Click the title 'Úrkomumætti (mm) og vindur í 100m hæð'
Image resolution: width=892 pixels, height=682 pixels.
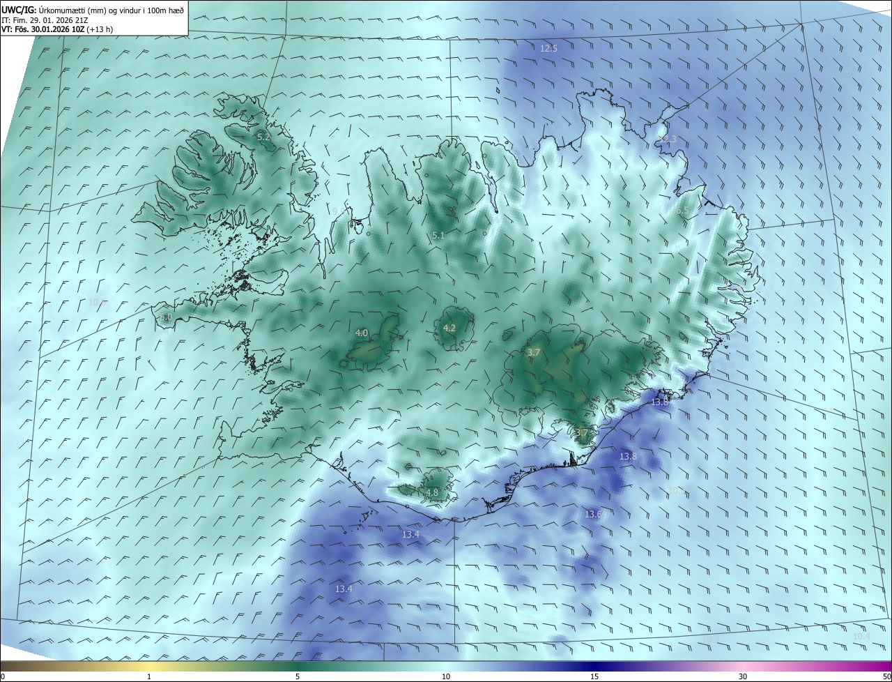pyautogui.click(x=111, y=10)
